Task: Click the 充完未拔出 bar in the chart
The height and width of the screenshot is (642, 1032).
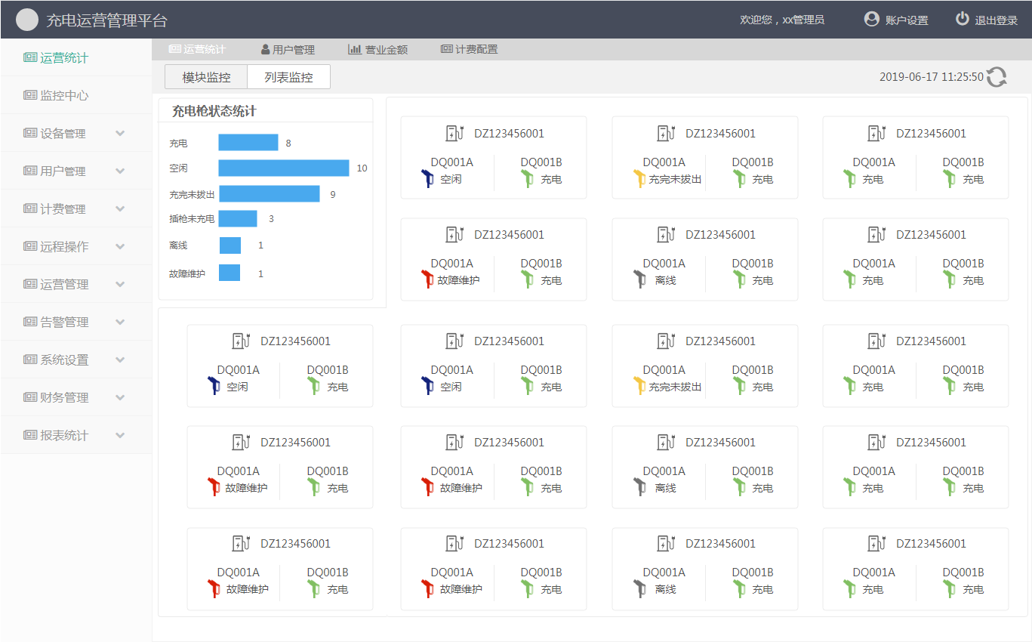Action: pos(270,194)
